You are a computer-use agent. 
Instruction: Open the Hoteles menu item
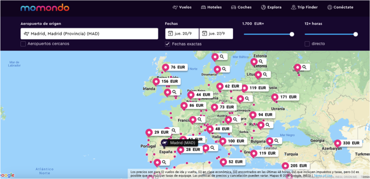(x=211, y=7)
